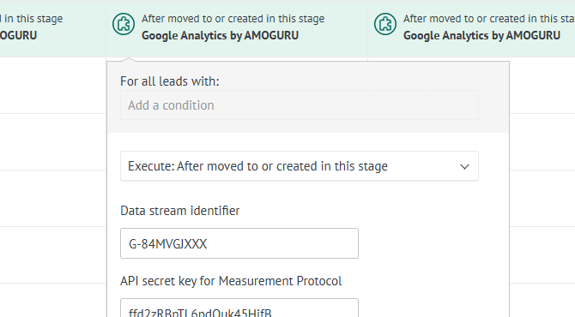The width and height of the screenshot is (575, 317).
Task: Select middle Google Analytics by AMOGURU trigger title
Action: [x=220, y=35]
